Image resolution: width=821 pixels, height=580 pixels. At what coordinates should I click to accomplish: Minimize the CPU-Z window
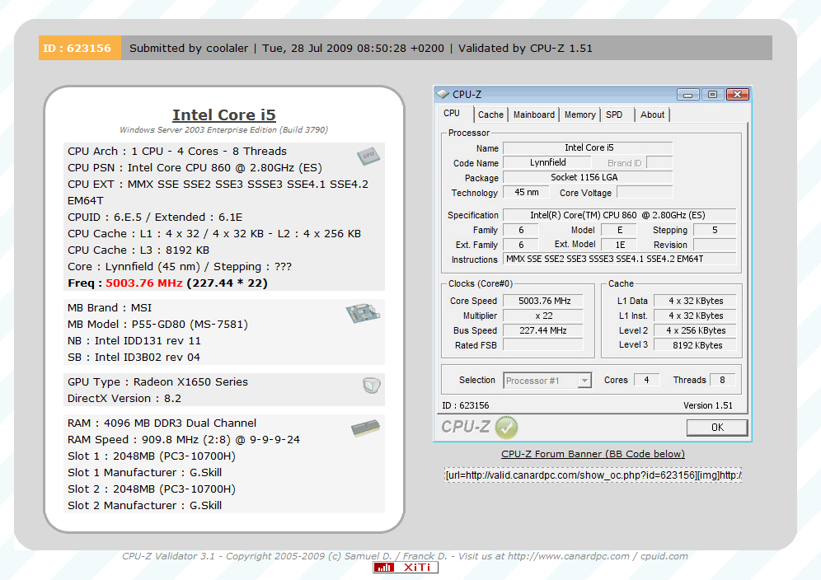687,94
